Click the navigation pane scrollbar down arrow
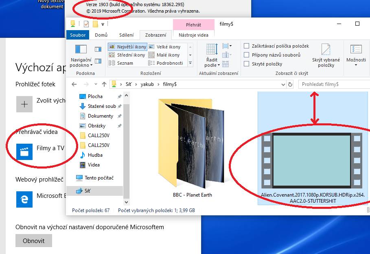This screenshot has height=254, width=370. click(127, 202)
